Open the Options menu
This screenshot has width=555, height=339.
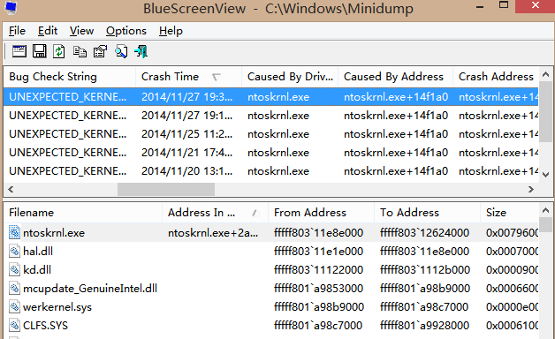126,31
